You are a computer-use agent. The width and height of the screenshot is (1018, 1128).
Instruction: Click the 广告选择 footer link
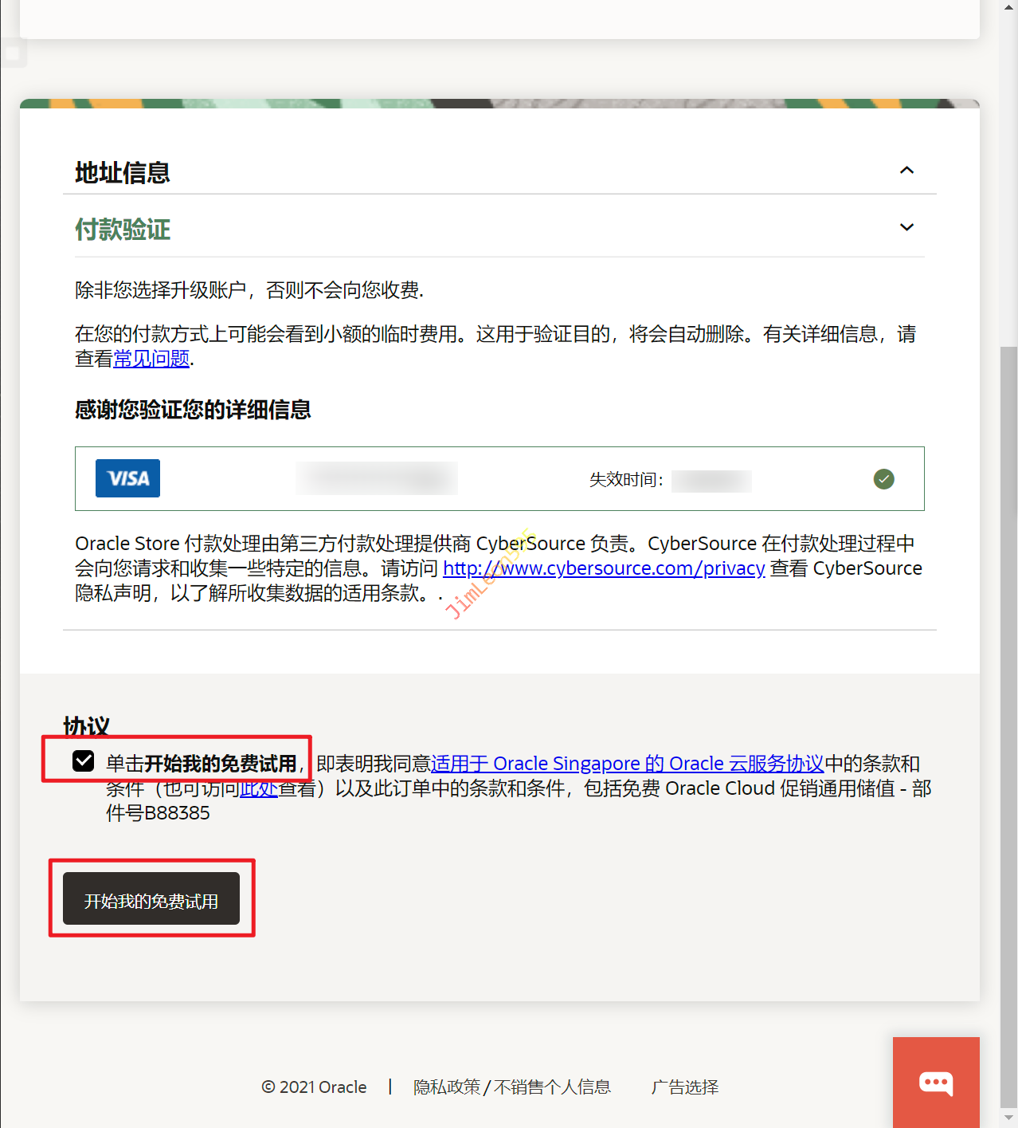(x=685, y=1087)
